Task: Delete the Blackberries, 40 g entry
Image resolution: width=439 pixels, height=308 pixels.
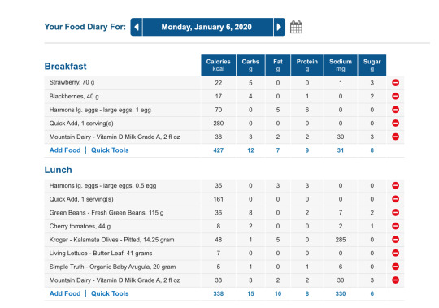Action: [x=395, y=96]
